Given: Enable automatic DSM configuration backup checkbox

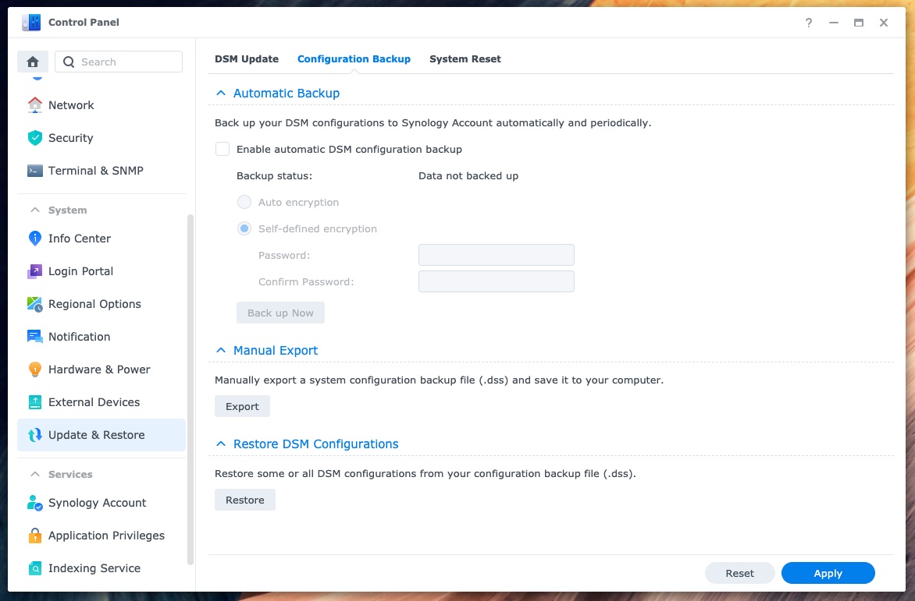Looking at the screenshot, I should 223,149.
